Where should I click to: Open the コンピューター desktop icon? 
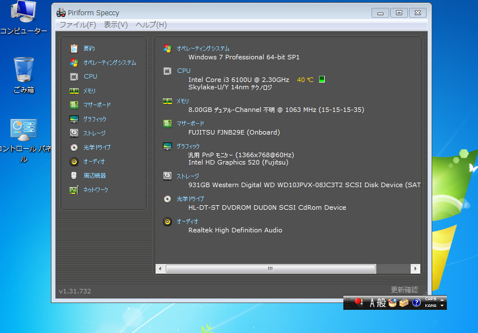point(23,18)
